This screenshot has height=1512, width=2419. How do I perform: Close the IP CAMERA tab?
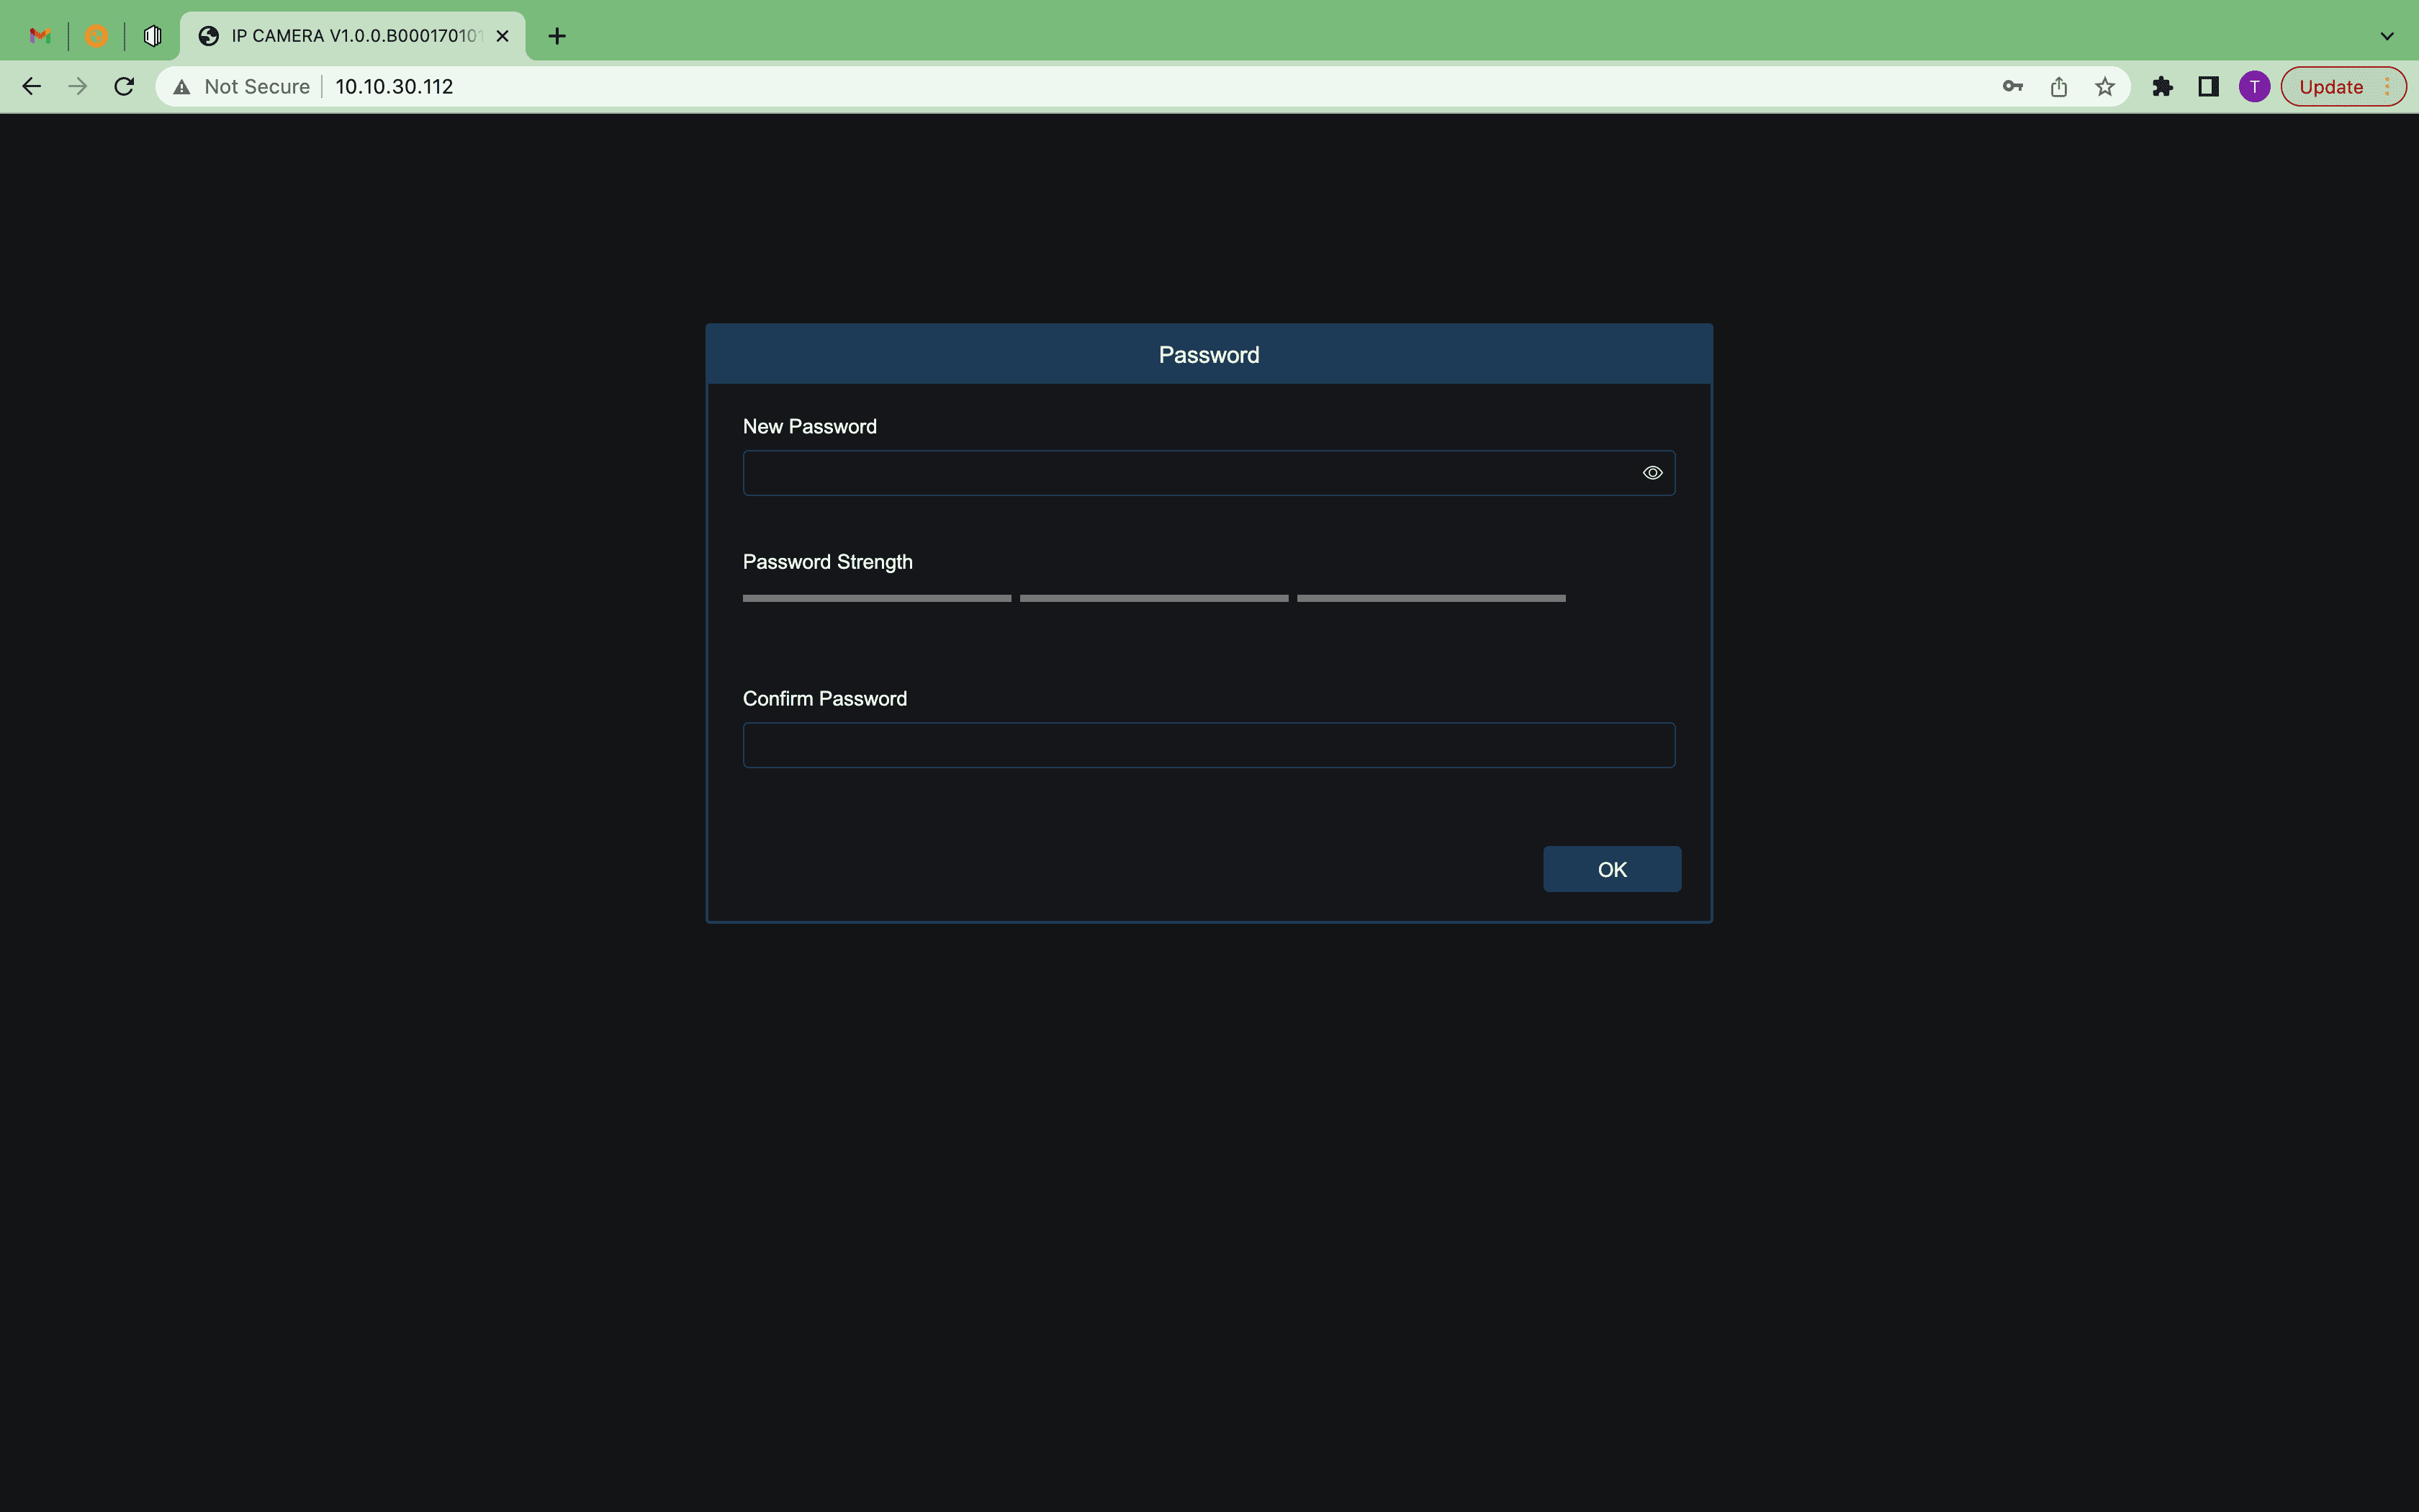click(503, 36)
